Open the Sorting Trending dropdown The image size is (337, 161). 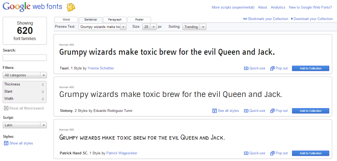click(x=194, y=27)
